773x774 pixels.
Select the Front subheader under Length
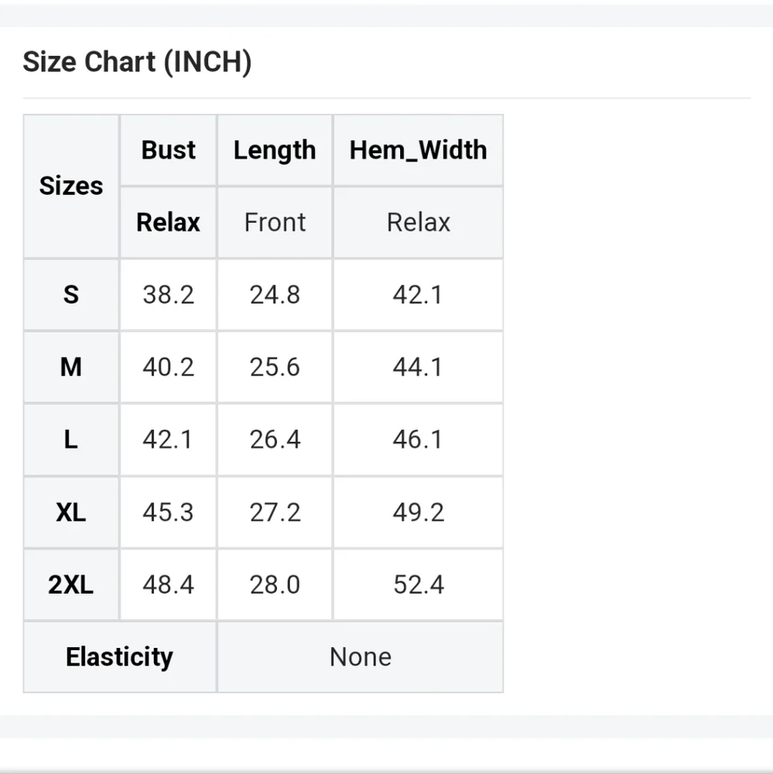pos(275,222)
